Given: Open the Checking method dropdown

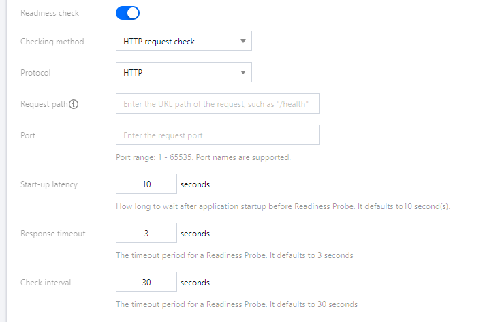Looking at the screenshot, I should pos(183,42).
